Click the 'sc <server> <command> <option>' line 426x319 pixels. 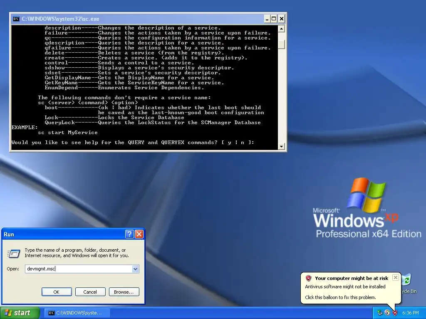point(88,103)
